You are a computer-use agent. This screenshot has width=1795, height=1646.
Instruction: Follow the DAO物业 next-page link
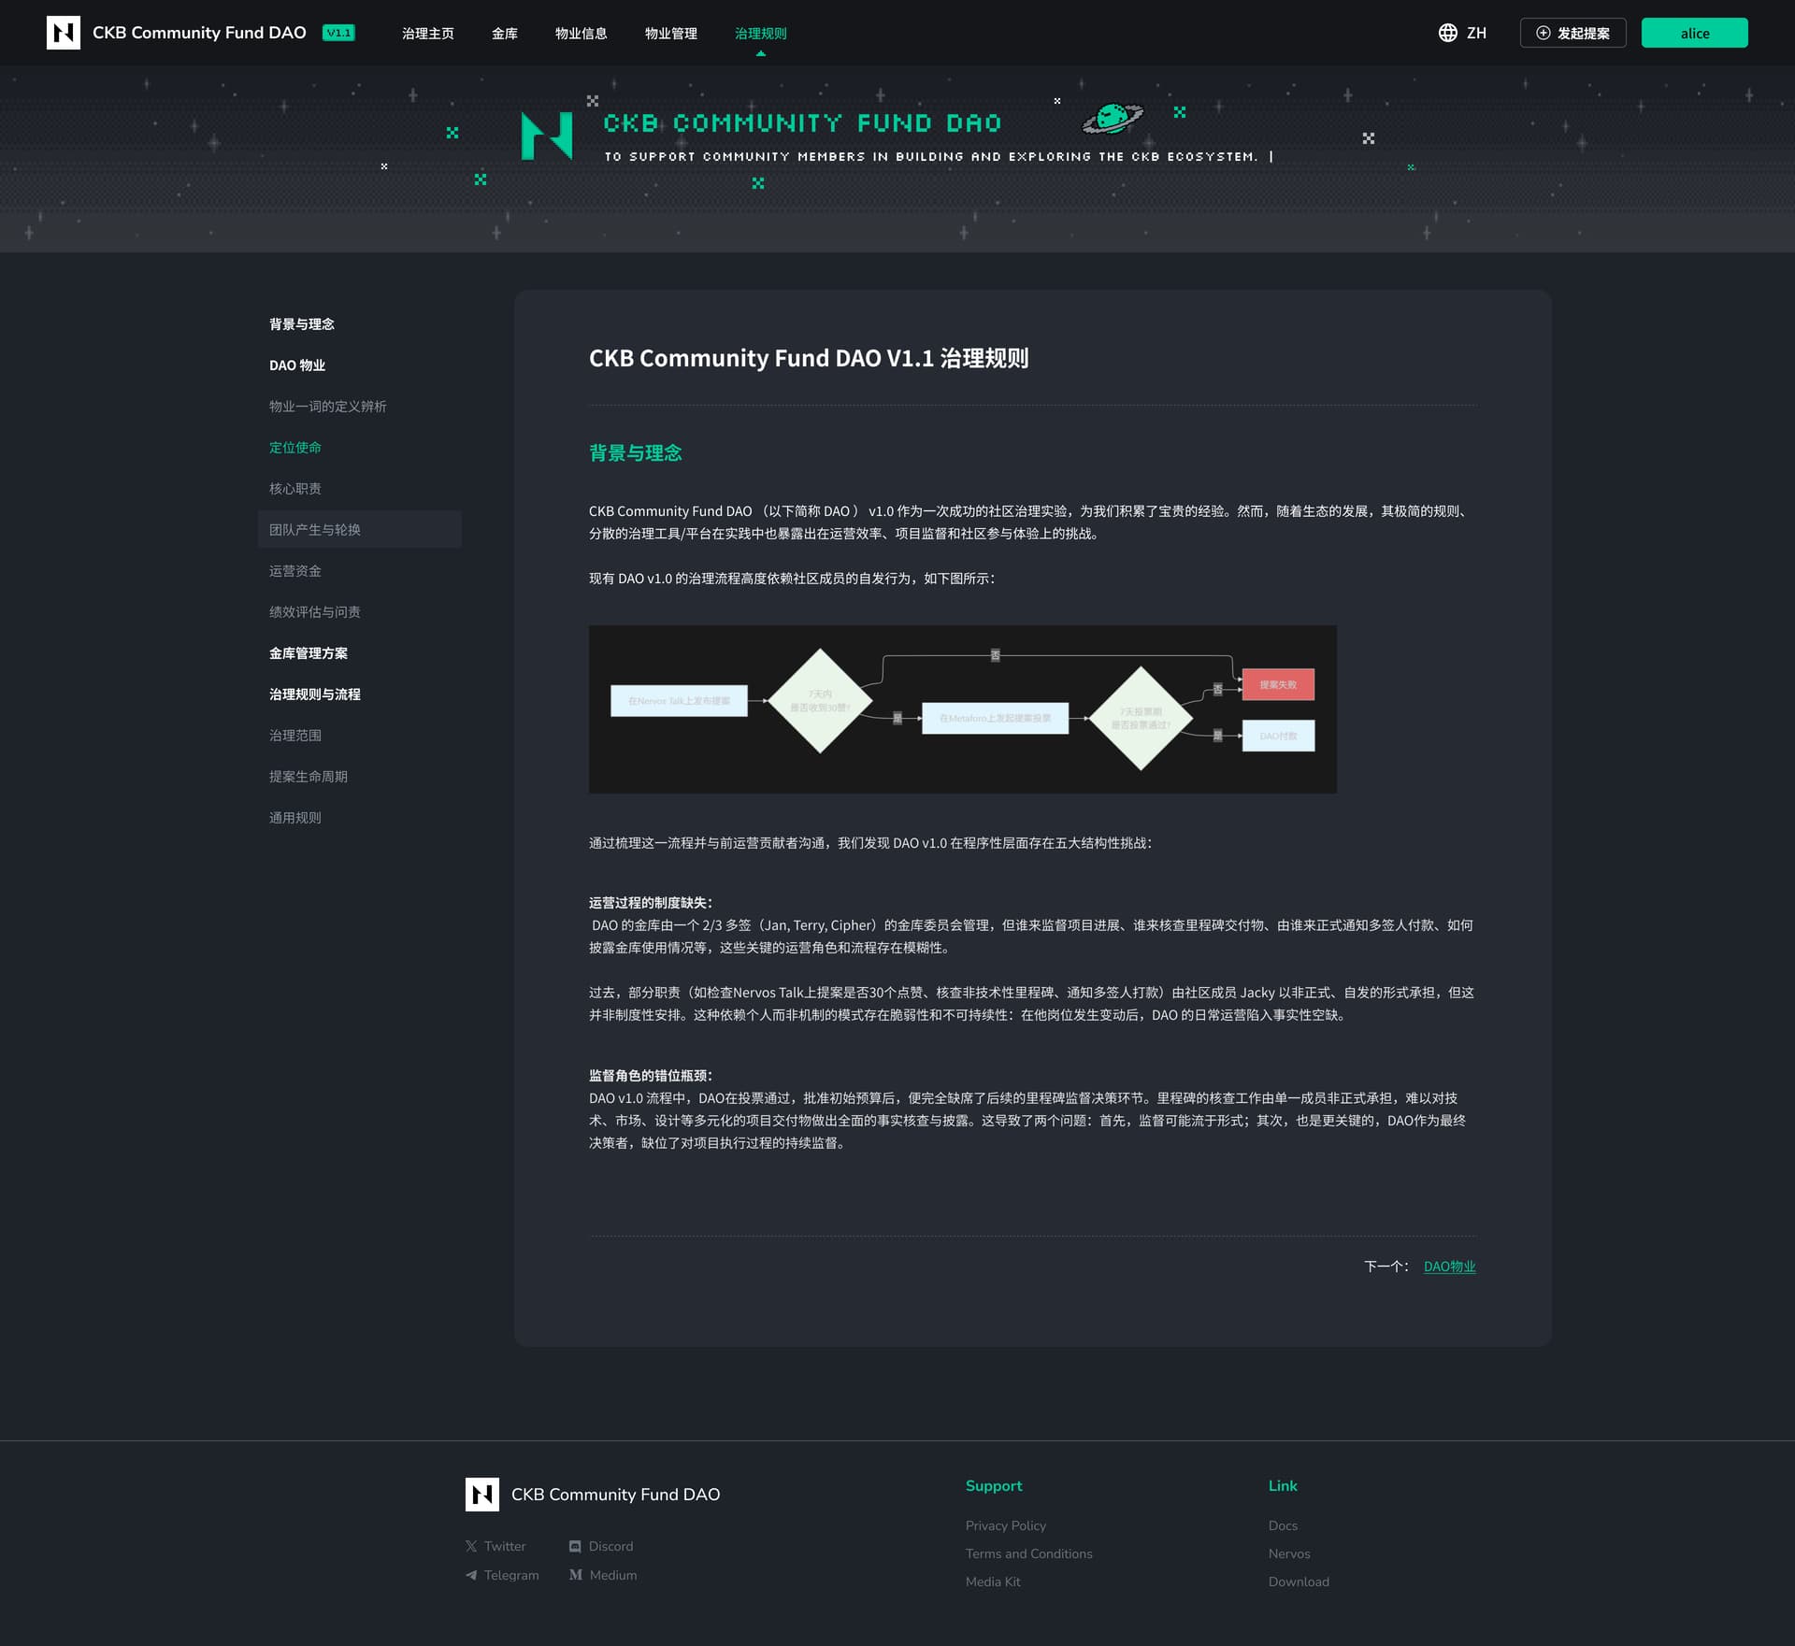point(1449,1267)
